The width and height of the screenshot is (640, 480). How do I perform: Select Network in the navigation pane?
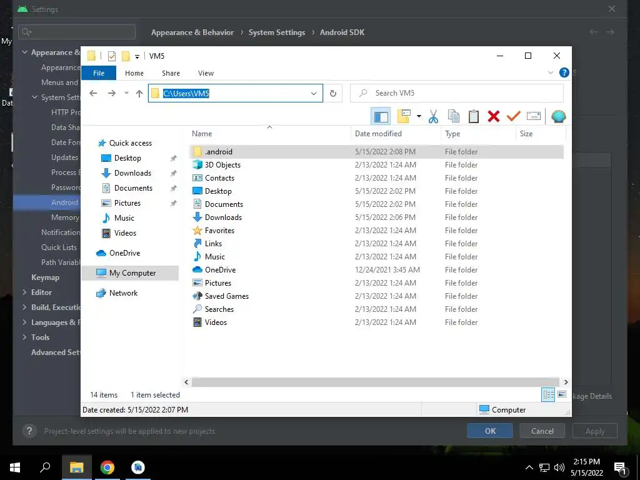(123, 293)
